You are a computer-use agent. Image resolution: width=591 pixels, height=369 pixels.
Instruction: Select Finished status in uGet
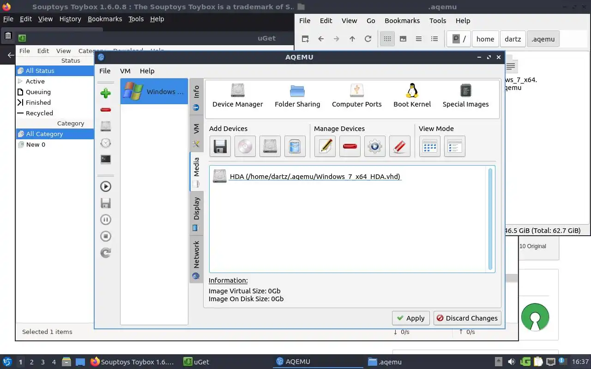tap(55, 102)
